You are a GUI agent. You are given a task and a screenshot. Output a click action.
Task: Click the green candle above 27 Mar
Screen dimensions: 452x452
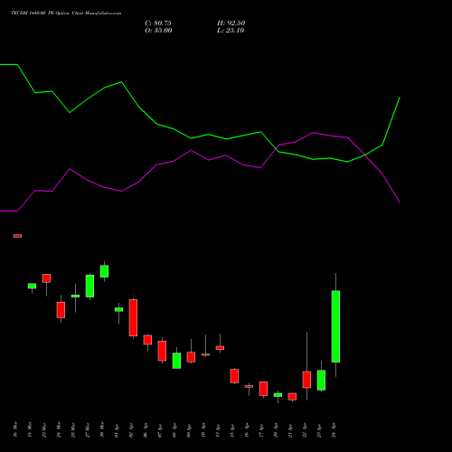coord(89,286)
